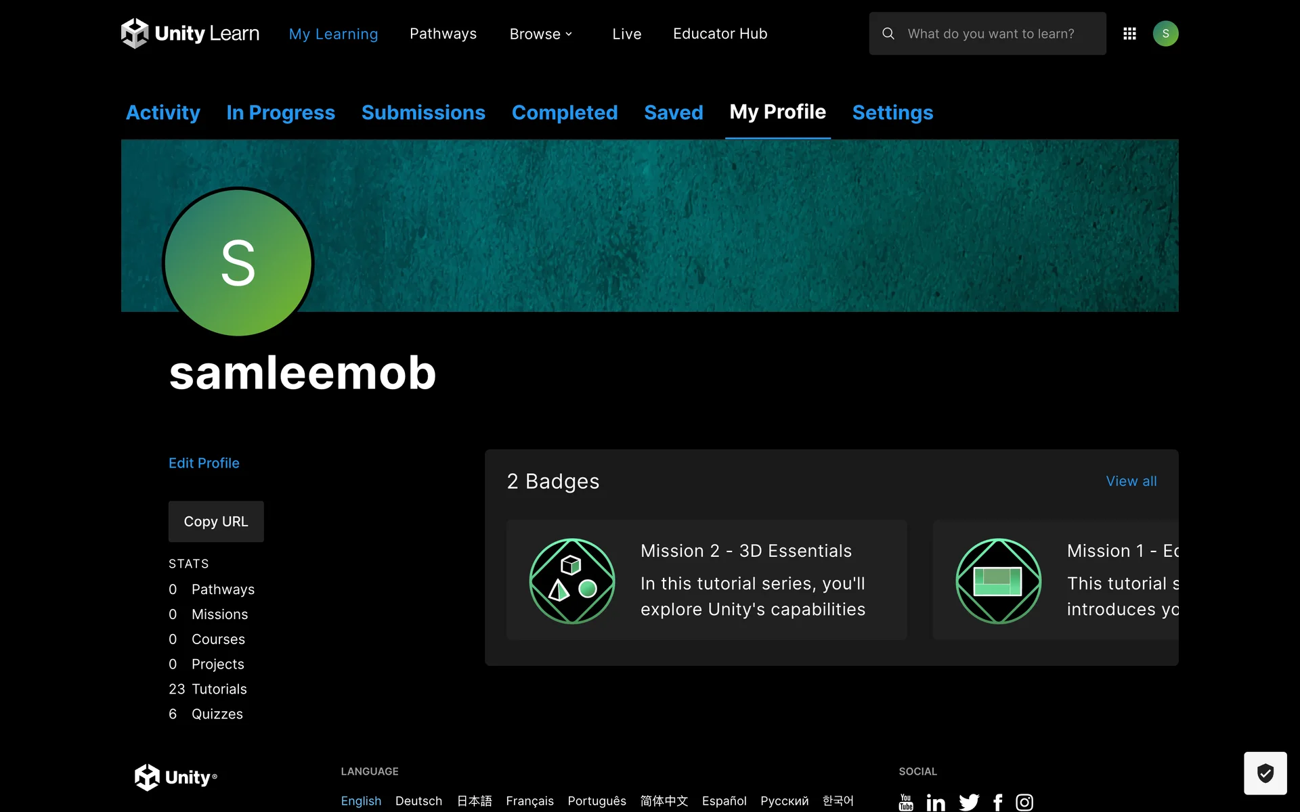The image size is (1300, 812).
Task: Click the privacy shield badge icon
Action: pos(1265,773)
